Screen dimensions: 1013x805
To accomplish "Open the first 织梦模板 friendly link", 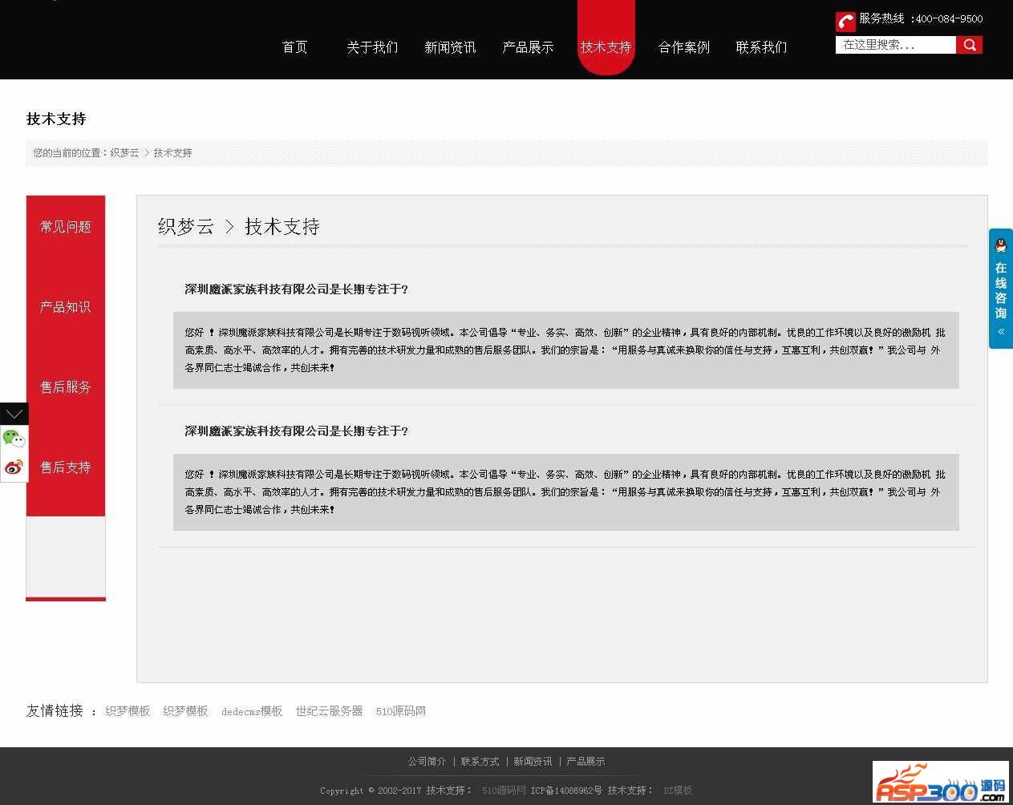I will 128,711.
